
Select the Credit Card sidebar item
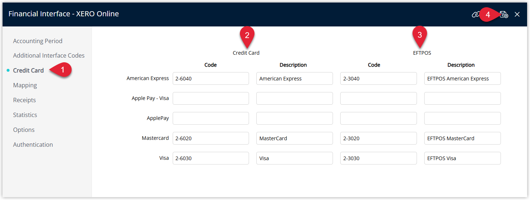coord(28,70)
